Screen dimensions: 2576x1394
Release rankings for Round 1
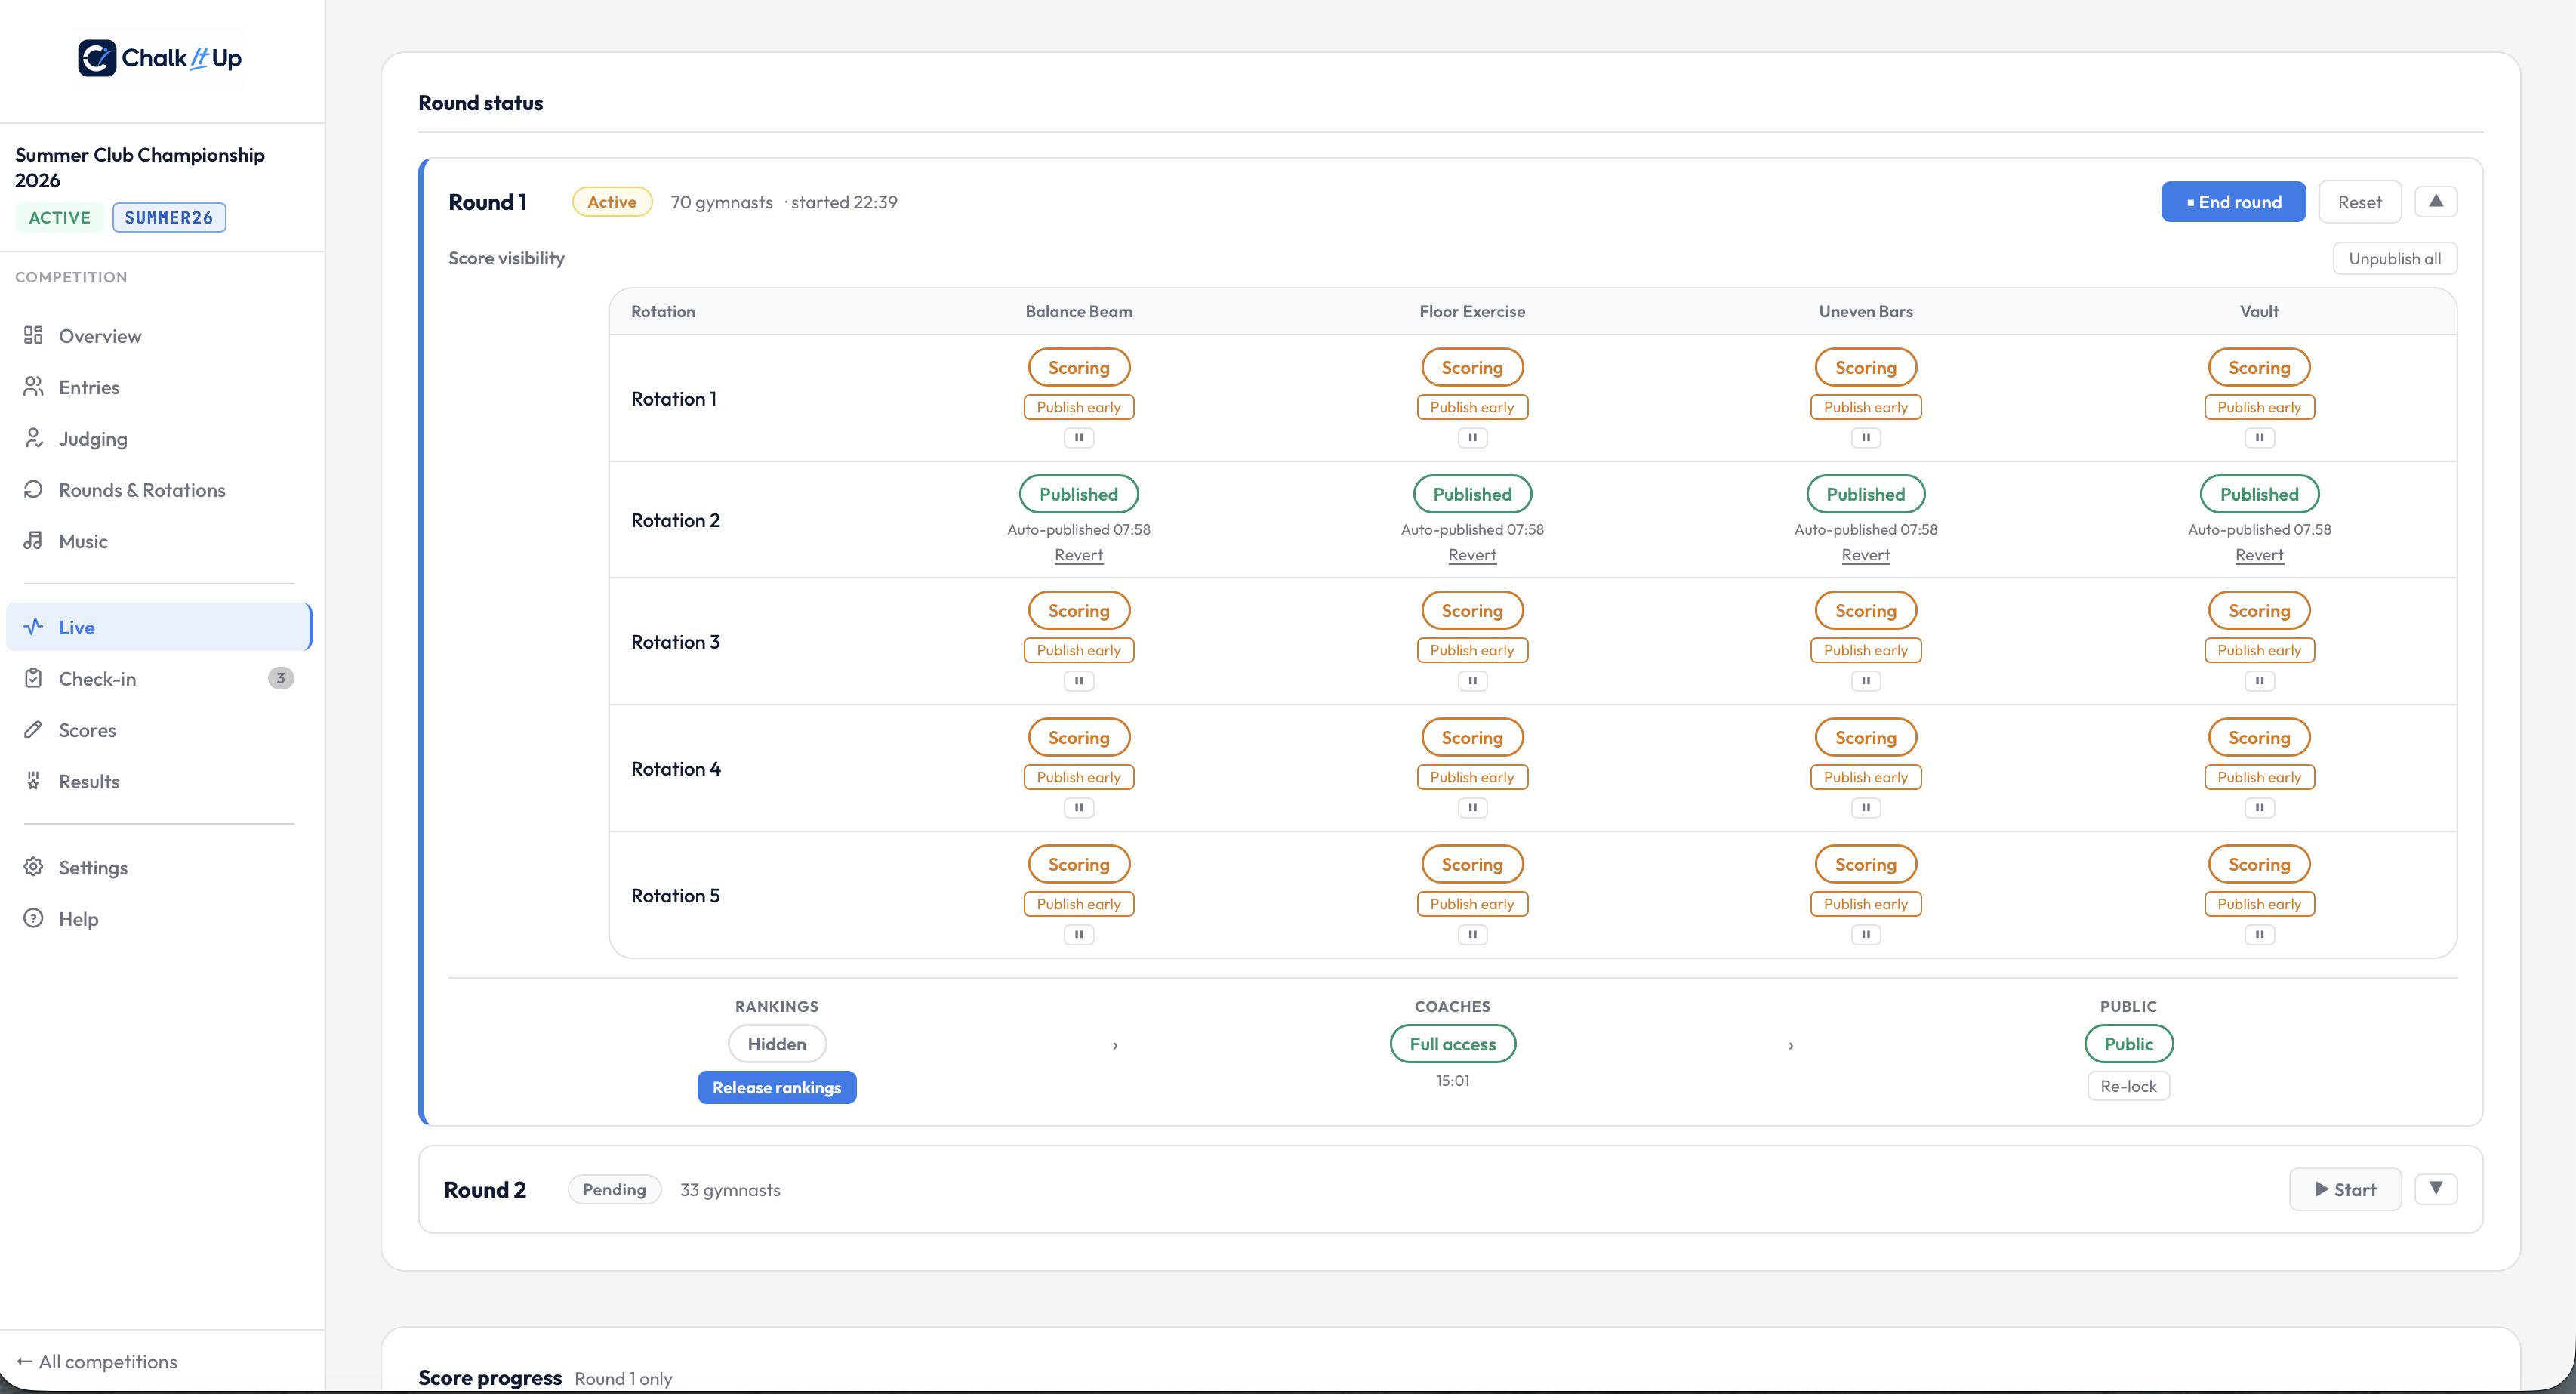point(776,1087)
